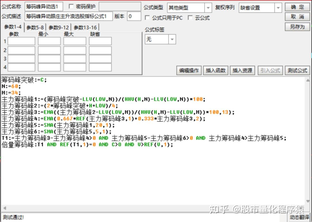Click row 1 最大 field

[x=75, y=41]
